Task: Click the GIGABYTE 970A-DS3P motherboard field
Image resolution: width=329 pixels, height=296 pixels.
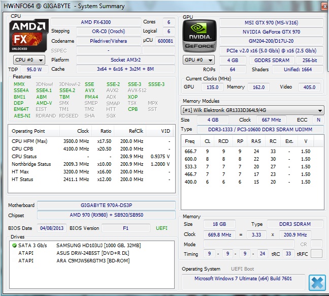Action: (107, 205)
